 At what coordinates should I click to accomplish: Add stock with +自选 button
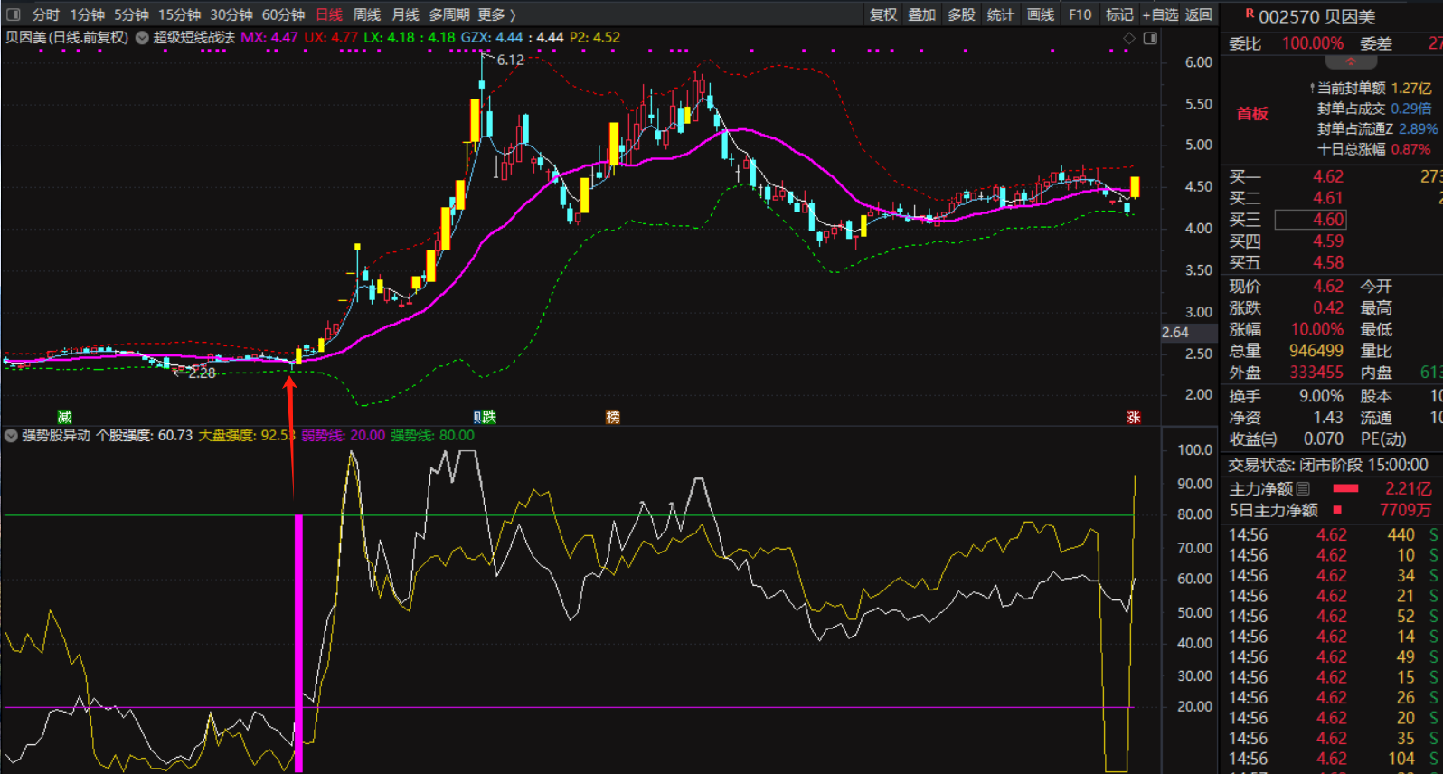click(x=1160, y=14)
